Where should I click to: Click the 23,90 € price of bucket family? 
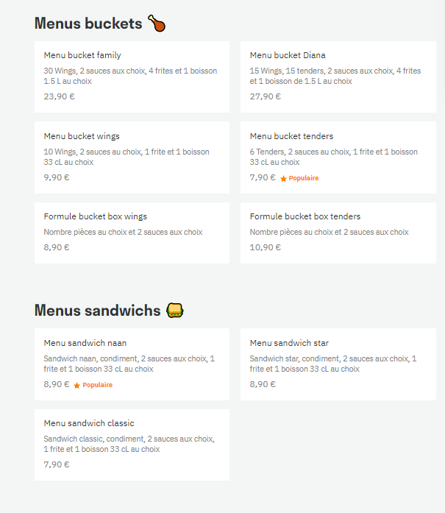click(59, 96)
